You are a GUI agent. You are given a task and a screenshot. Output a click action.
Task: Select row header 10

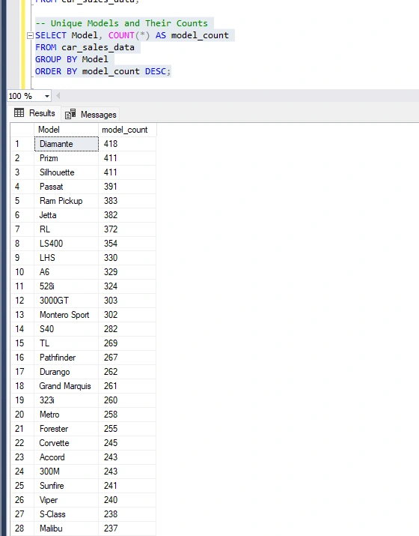22,272
